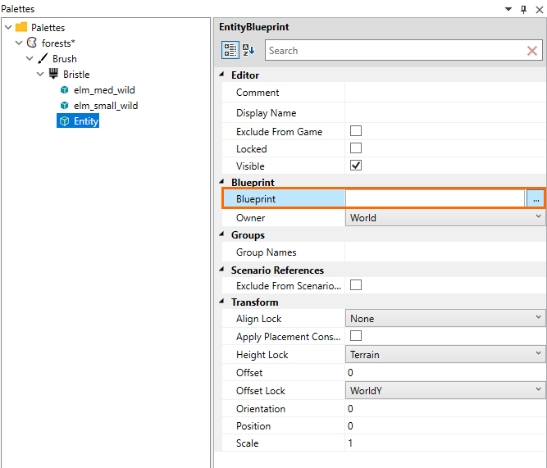The image size is (547, 468).
Task: Click the Blueprint value field
Action: coord(435,199)
